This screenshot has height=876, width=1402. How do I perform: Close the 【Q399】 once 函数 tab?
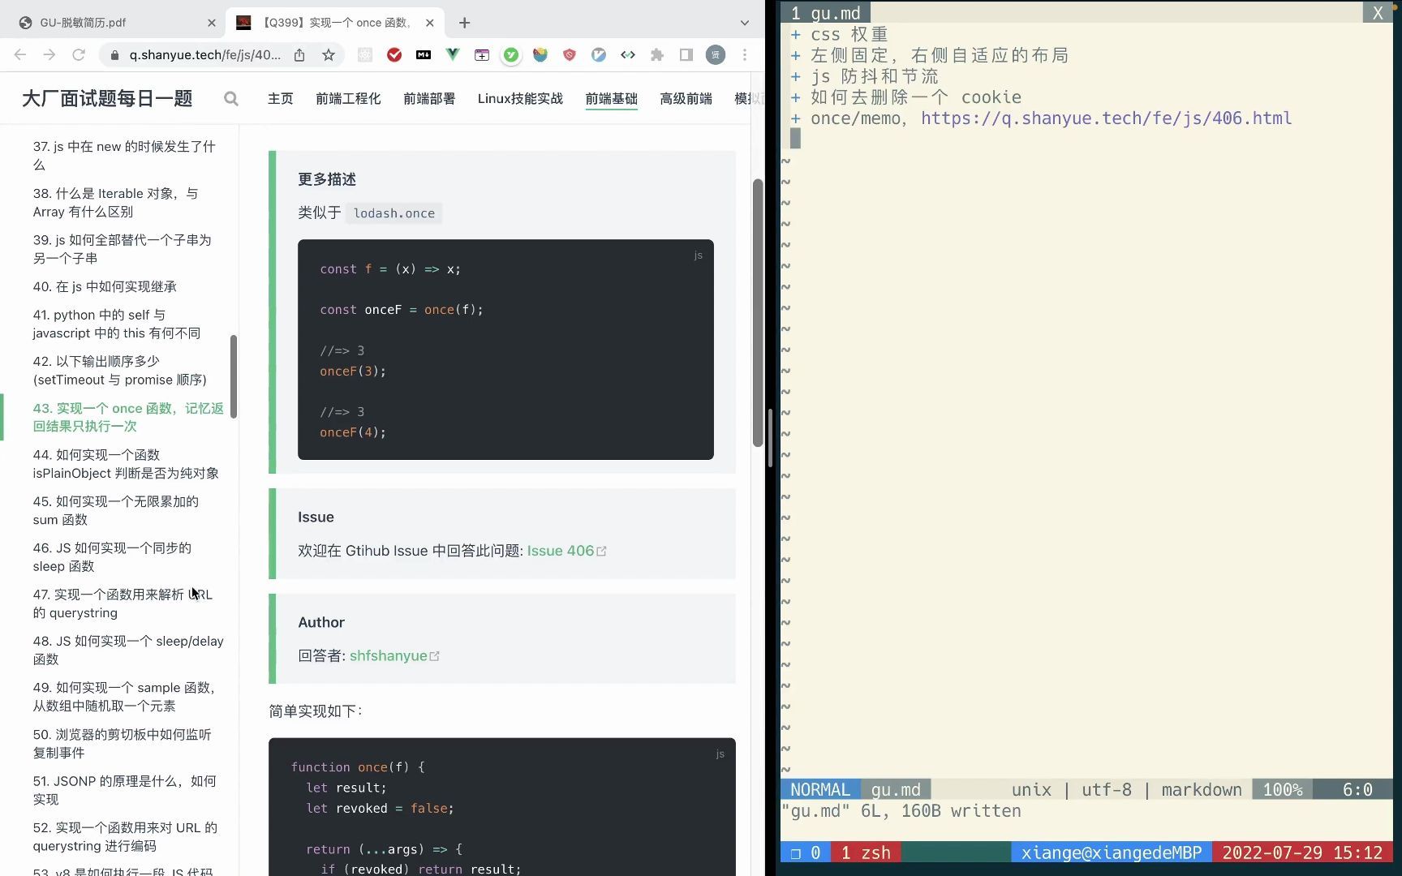430,23
